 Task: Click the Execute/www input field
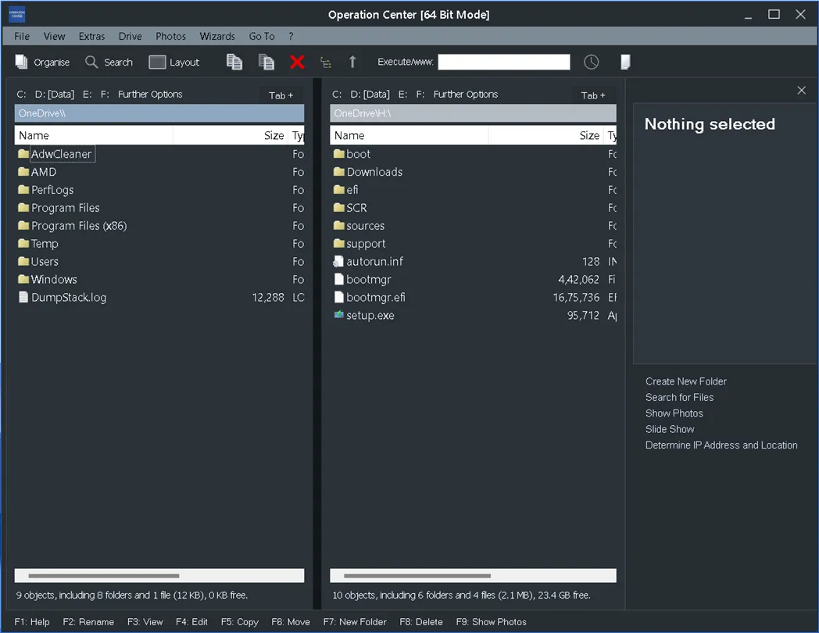point(504,62)
